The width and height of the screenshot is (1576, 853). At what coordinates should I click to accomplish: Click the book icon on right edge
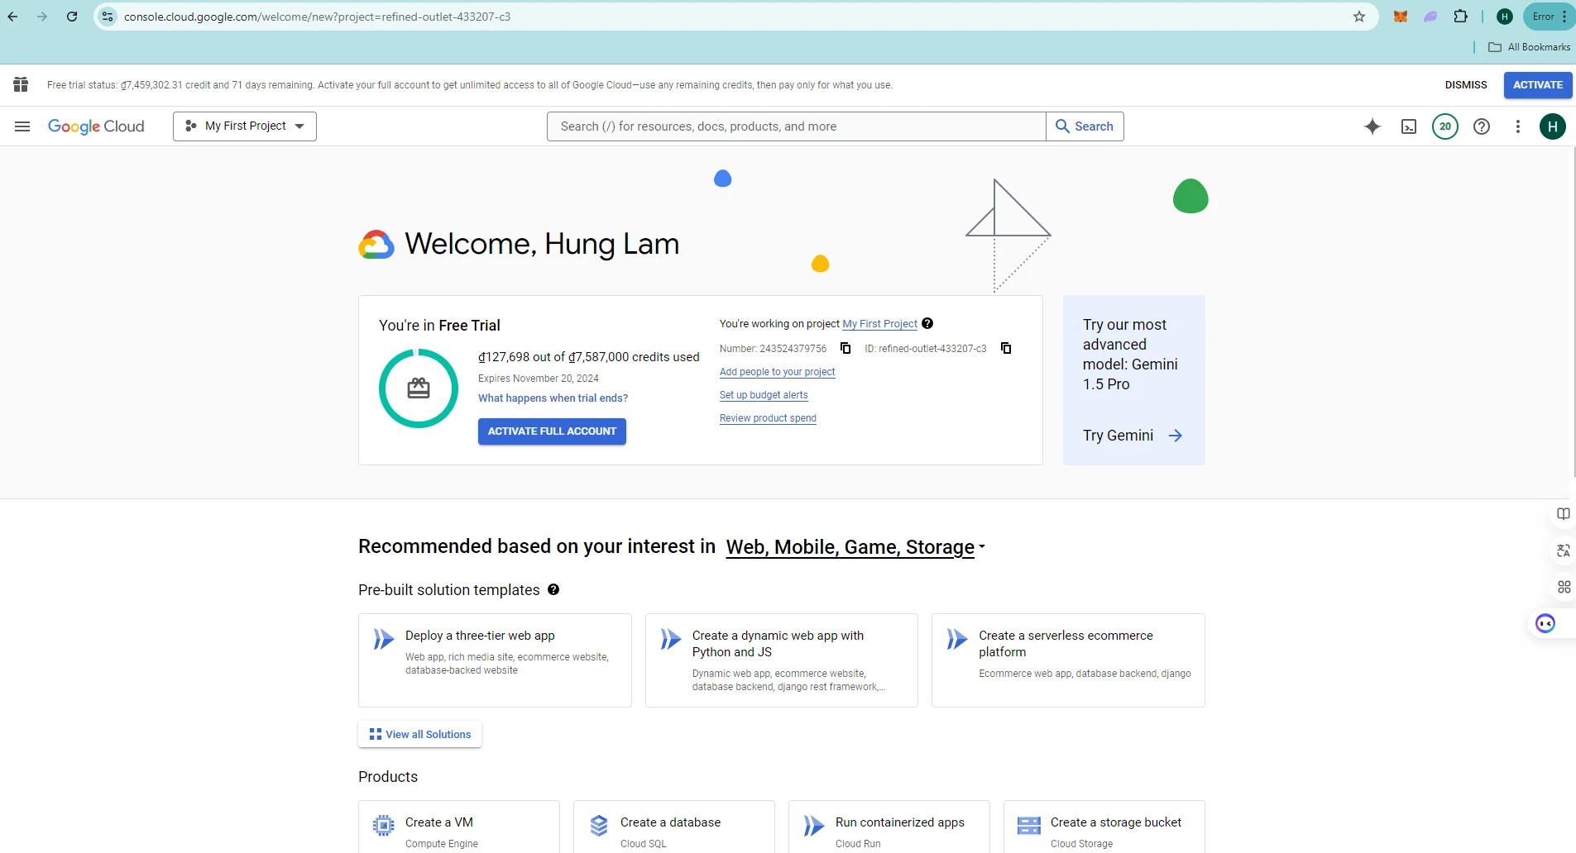click(x=1563, y=513)
